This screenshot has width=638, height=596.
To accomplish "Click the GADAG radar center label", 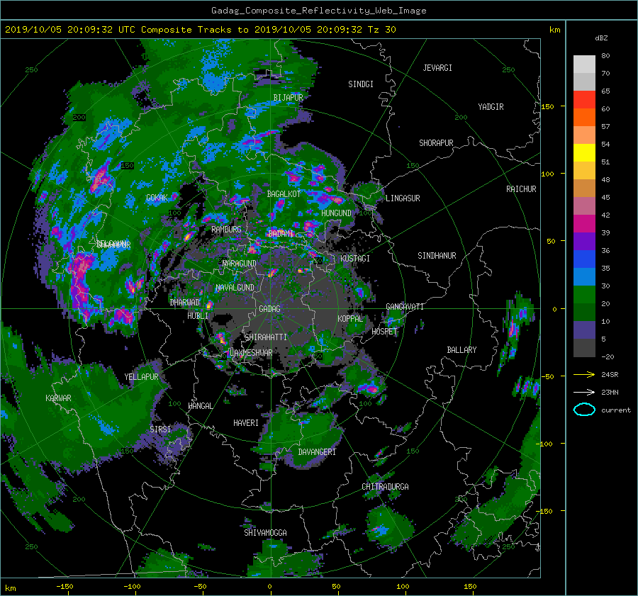I will [270, 309].
